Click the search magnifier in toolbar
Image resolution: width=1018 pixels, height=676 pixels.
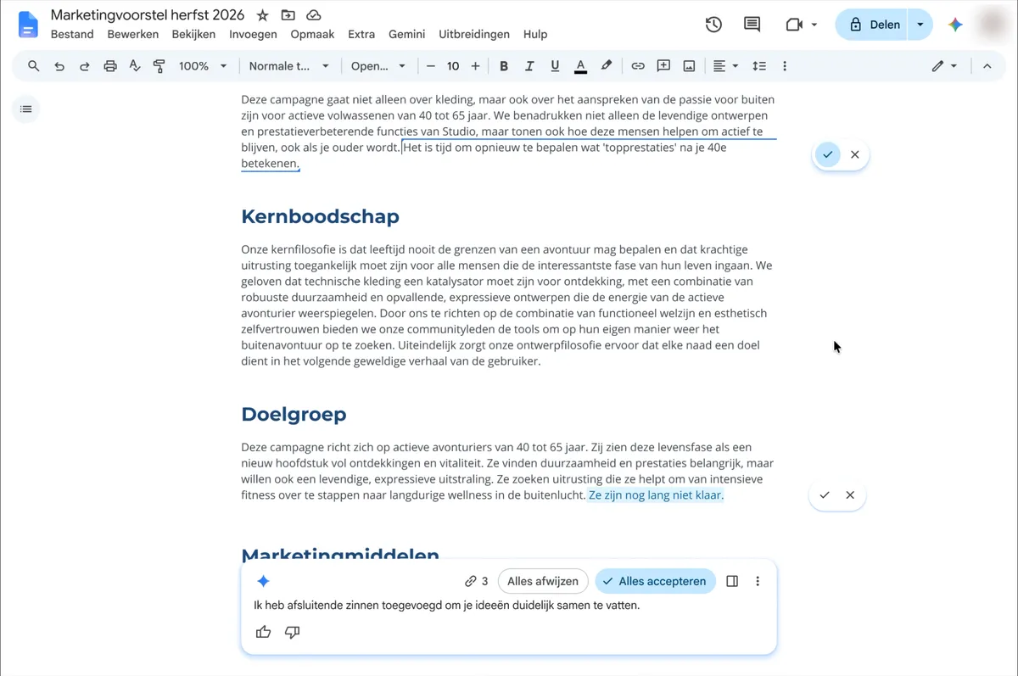(x=34, y=66)
